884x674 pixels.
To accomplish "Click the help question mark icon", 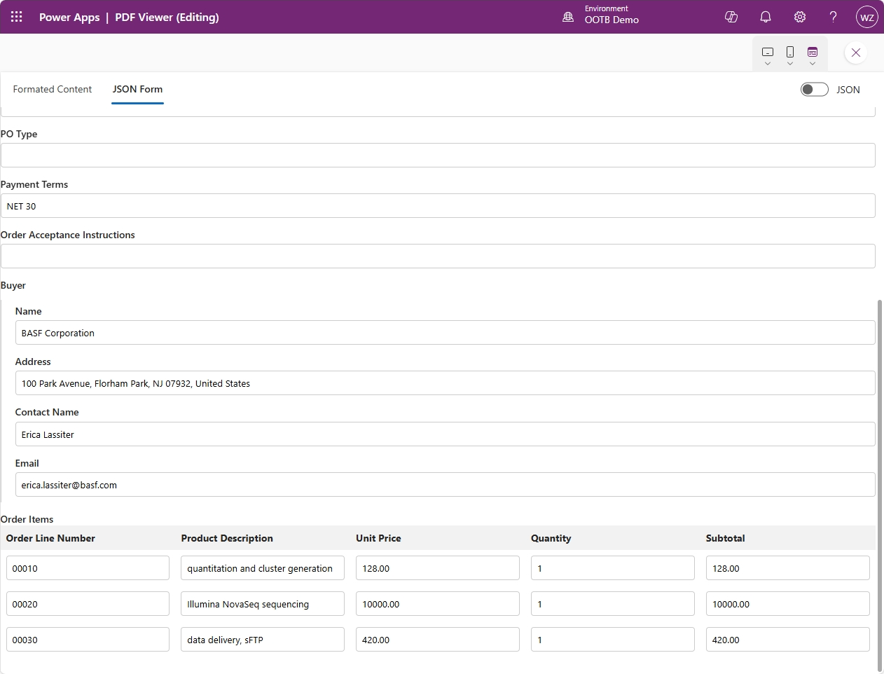I will point(834,17).
